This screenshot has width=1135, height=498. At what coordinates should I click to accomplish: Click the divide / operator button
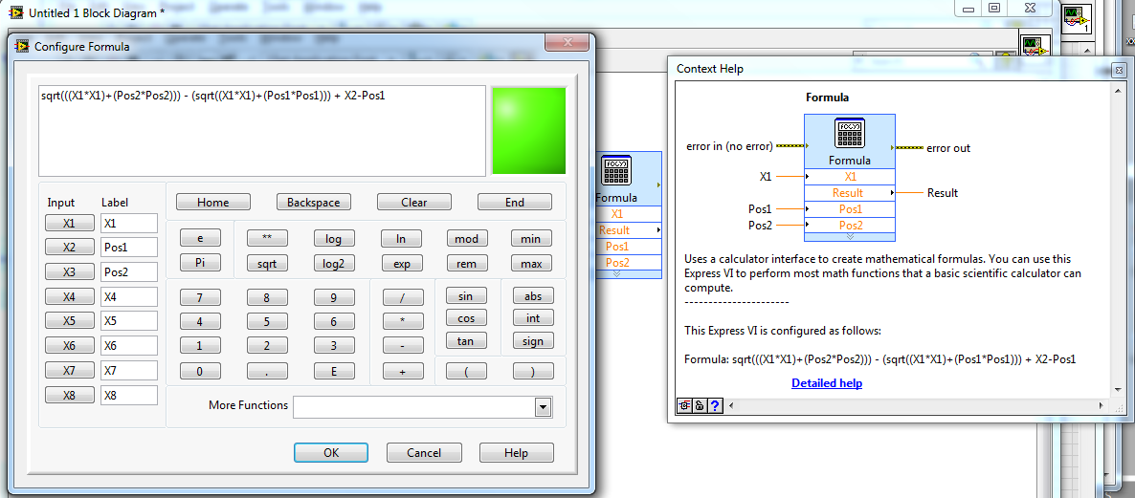403,297
